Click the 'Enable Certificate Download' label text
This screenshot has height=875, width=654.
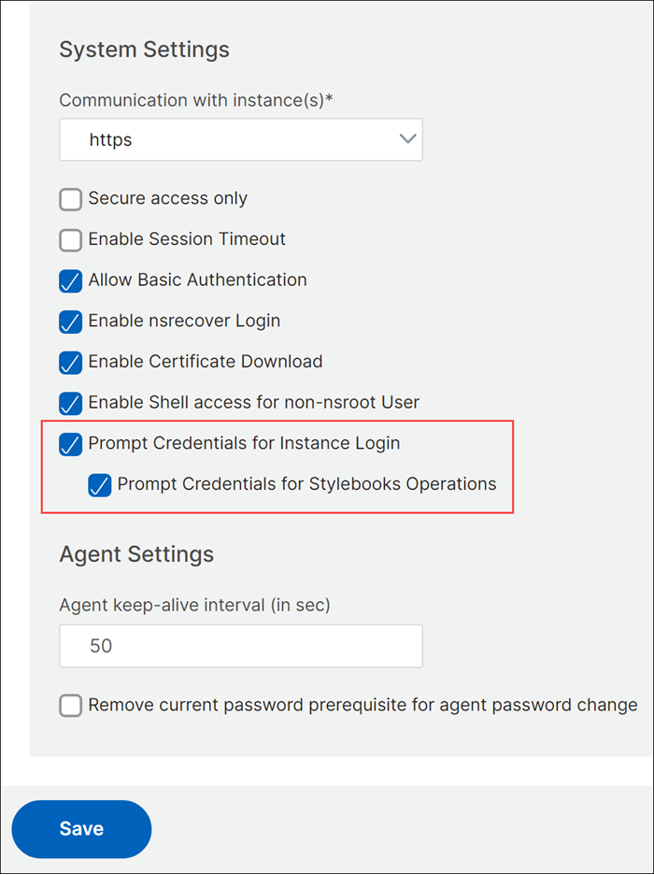(x=206, y=361)
